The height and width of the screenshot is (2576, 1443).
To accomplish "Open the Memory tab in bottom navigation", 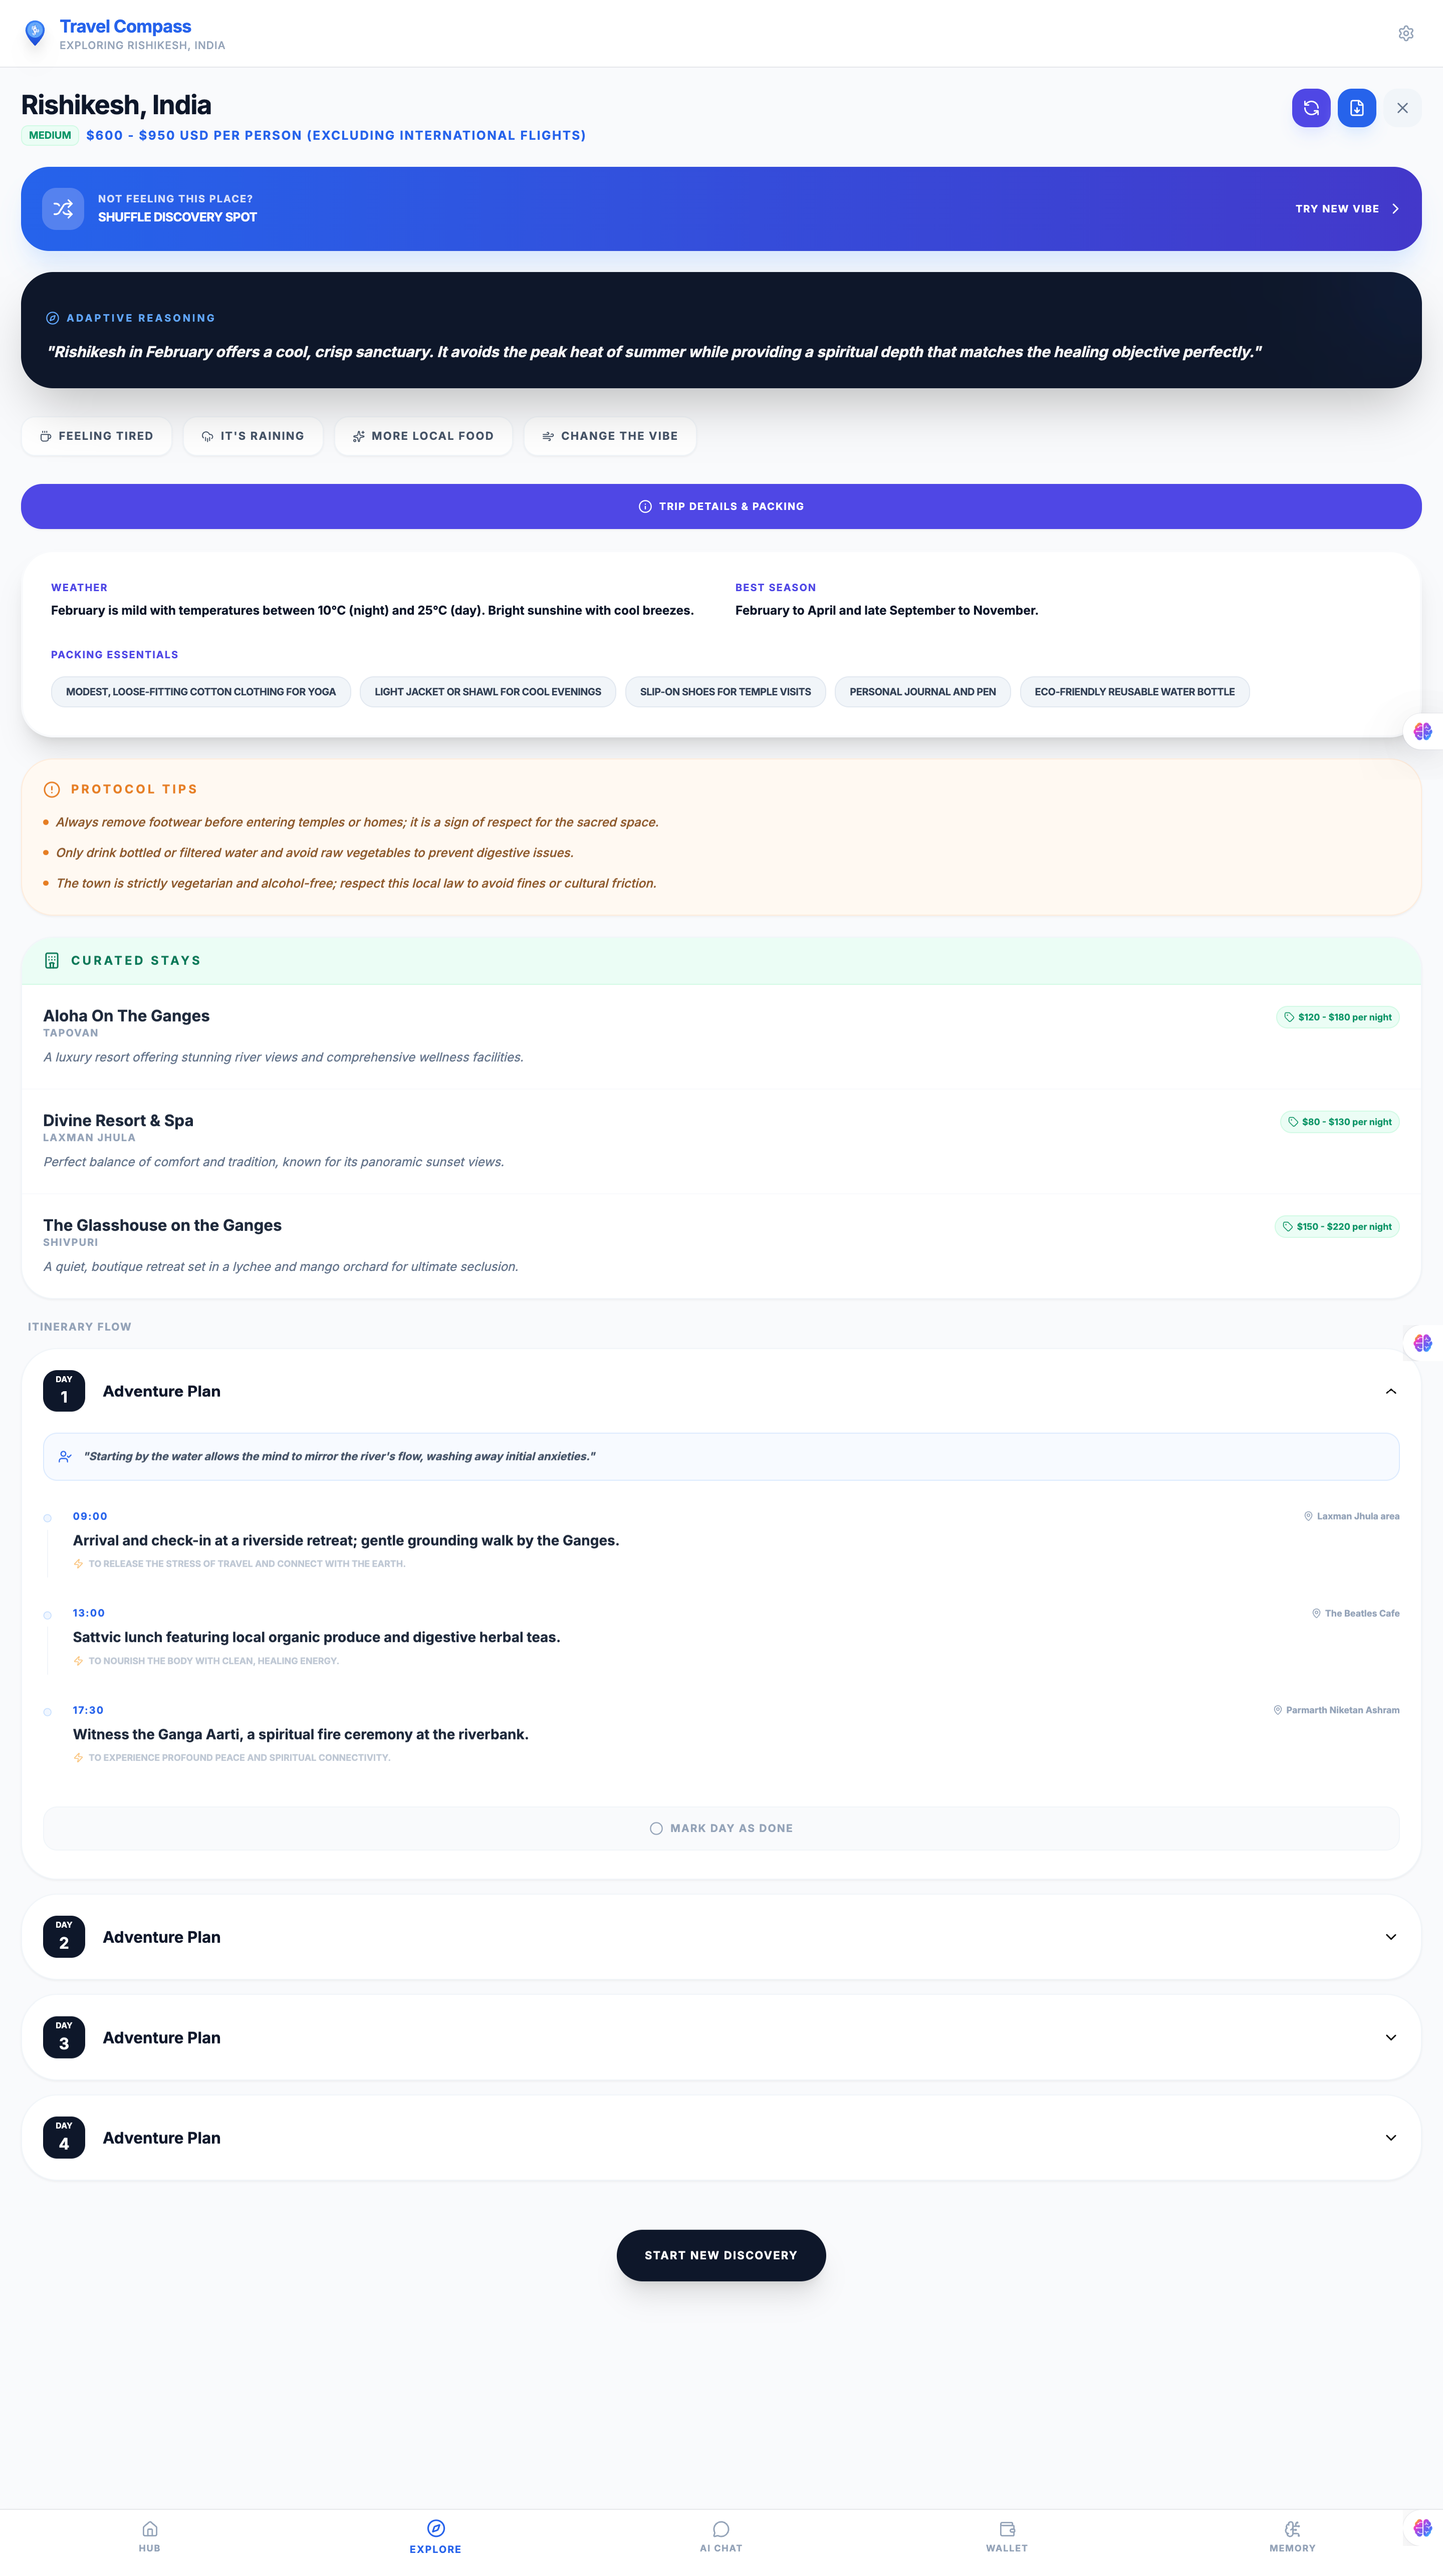I will click(1292, 2536).
